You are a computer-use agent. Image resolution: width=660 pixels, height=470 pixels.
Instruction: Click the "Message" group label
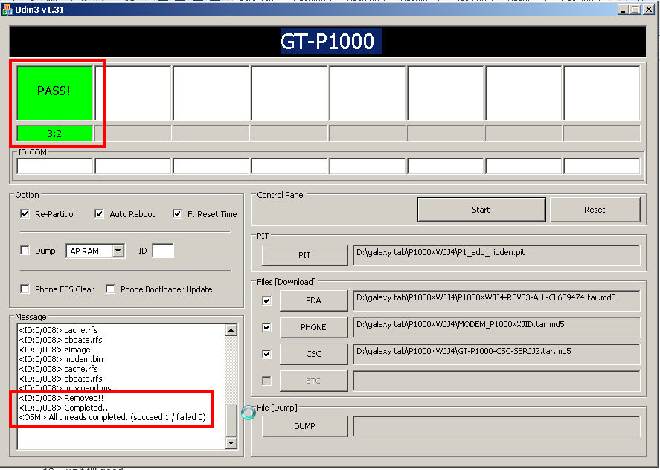[31, 317]
